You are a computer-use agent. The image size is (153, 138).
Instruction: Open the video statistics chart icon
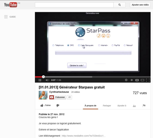[x=134, y=106]
